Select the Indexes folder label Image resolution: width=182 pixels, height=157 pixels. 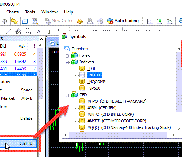[x=87, y=62]
